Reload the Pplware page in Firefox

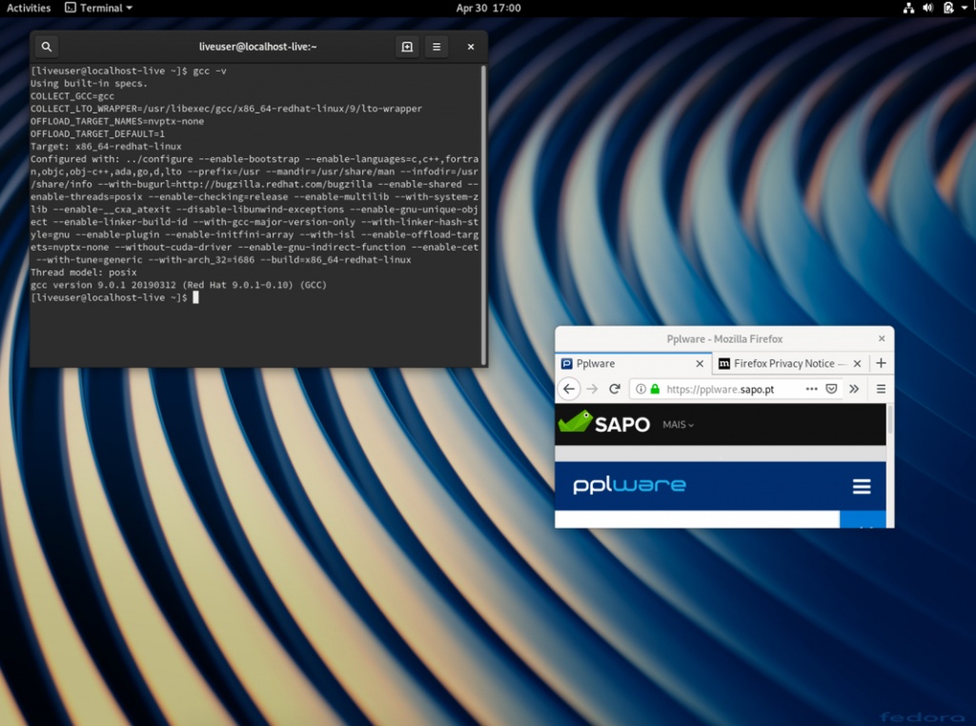coord(614,389)
